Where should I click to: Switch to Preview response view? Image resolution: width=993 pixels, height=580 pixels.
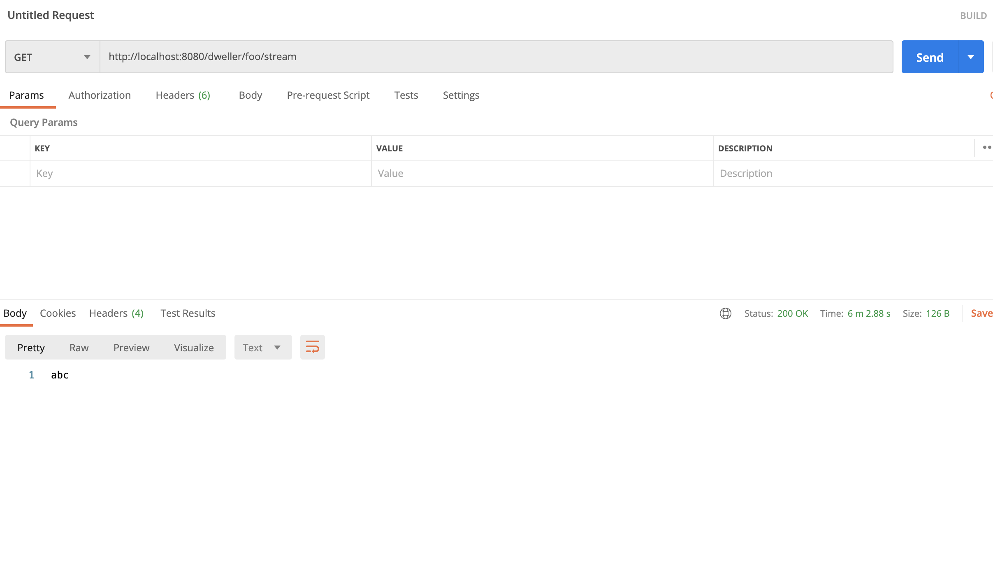(131, 347)
